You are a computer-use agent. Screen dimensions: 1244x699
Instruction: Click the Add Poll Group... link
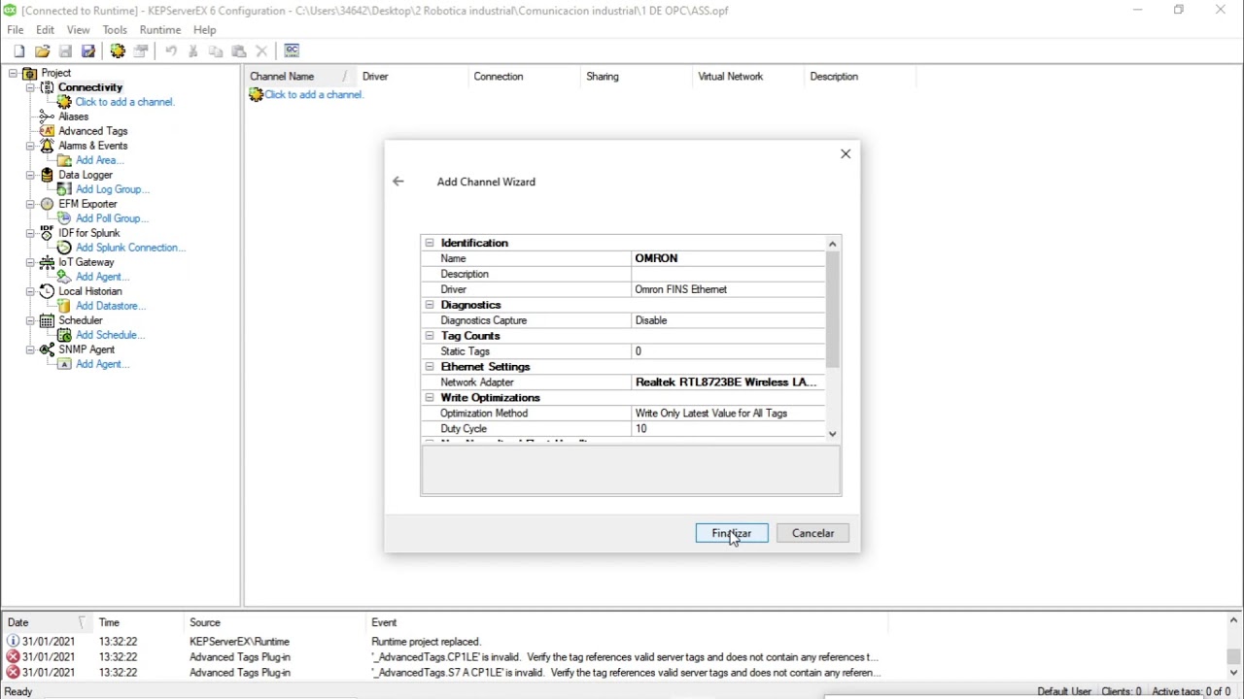[112, 218]
